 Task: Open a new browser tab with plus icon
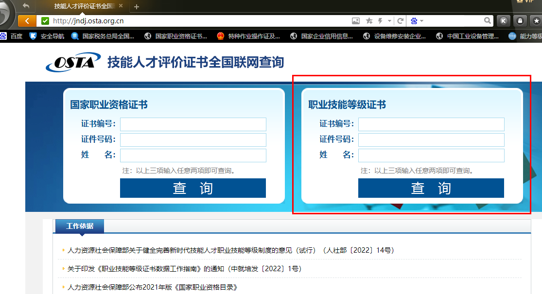[x=137, y=7]
